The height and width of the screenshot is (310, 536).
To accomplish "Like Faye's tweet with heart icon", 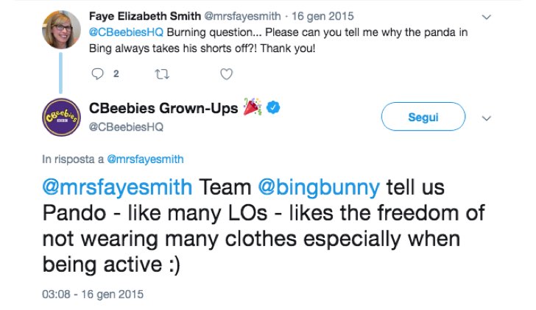I will (x=226, y=74).
